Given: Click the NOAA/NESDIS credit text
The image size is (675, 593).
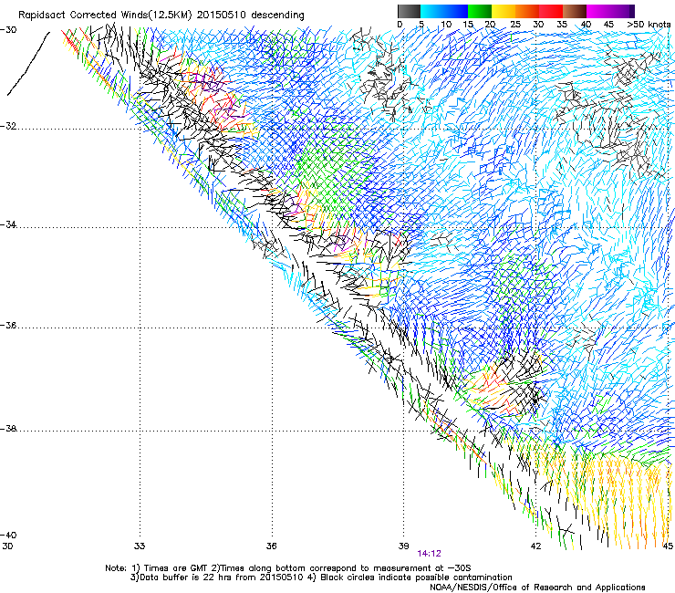Looking at the screenshot, I should click(537, 588).
